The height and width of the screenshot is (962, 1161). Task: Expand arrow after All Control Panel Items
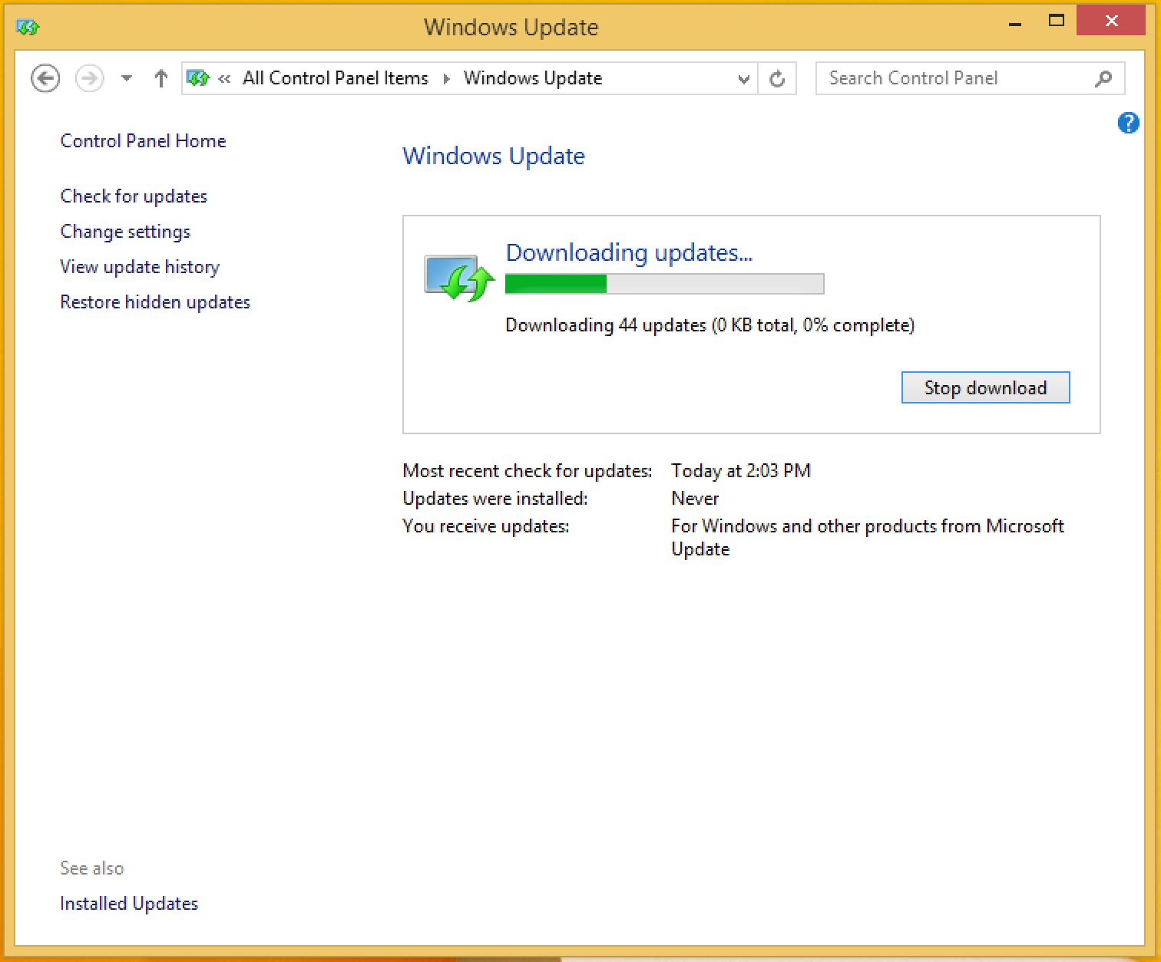446,78
